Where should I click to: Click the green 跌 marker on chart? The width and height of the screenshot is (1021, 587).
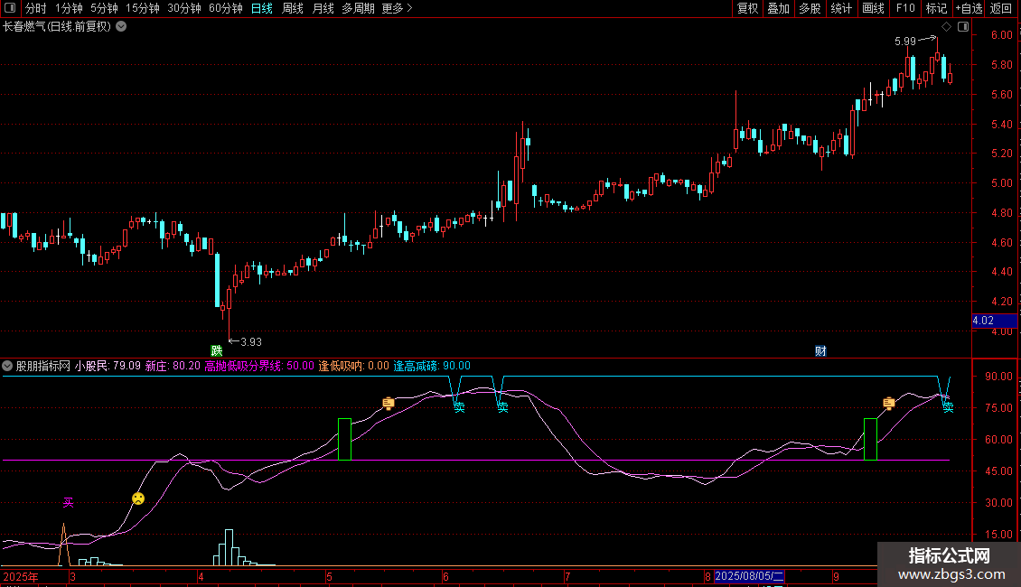[217, 350]
